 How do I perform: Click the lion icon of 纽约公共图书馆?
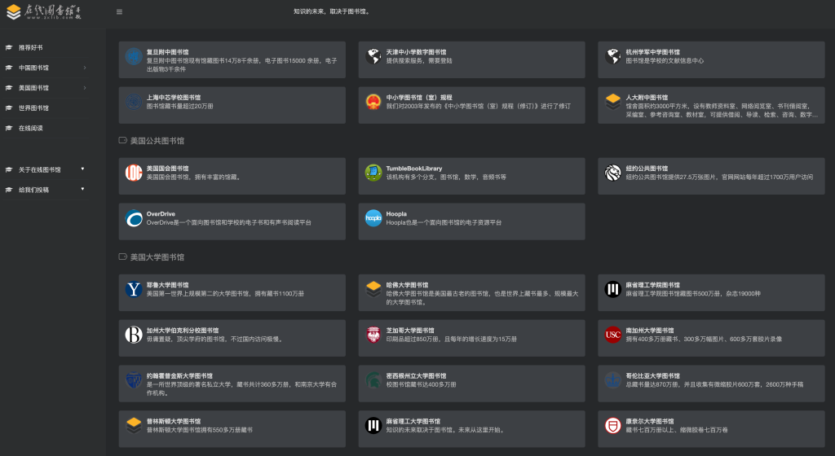[613, 173]
